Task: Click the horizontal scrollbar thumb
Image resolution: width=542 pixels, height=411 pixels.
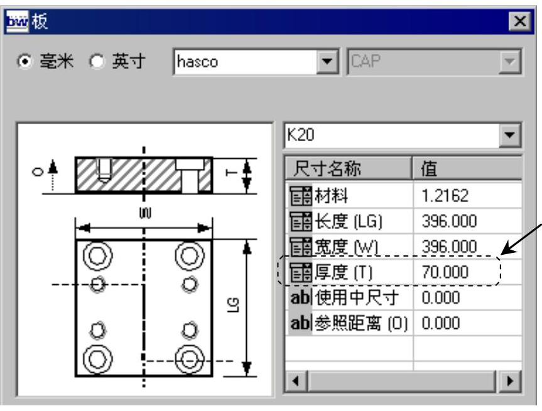Action: pos(402,382)
